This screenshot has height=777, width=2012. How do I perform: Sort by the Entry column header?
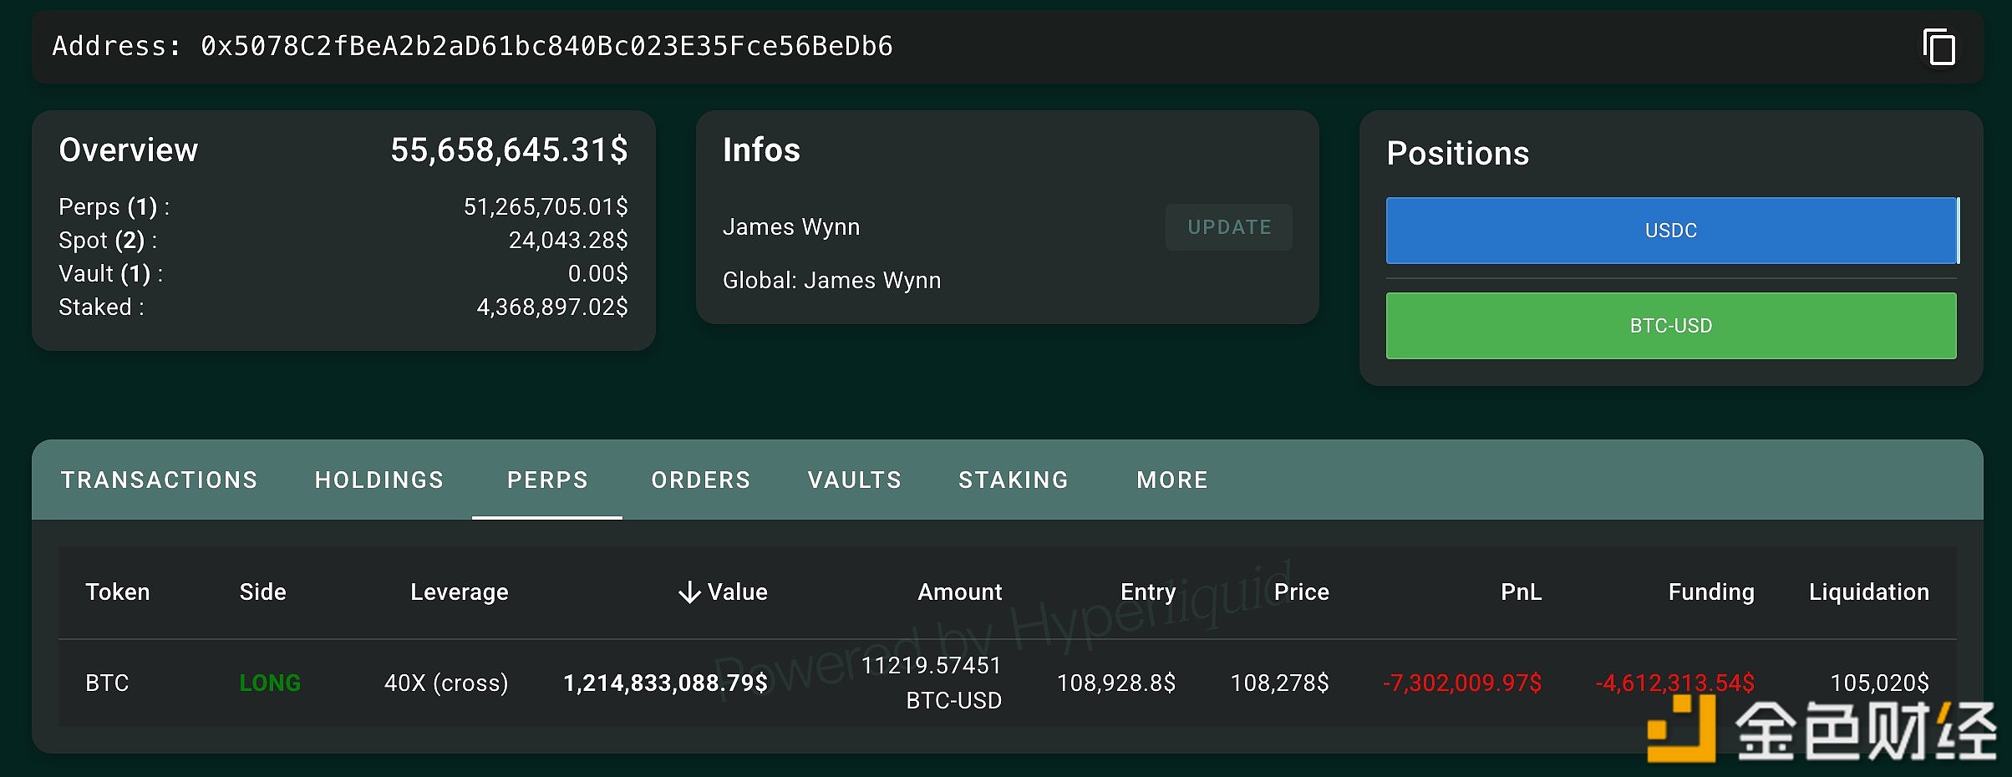[1147, 592]
